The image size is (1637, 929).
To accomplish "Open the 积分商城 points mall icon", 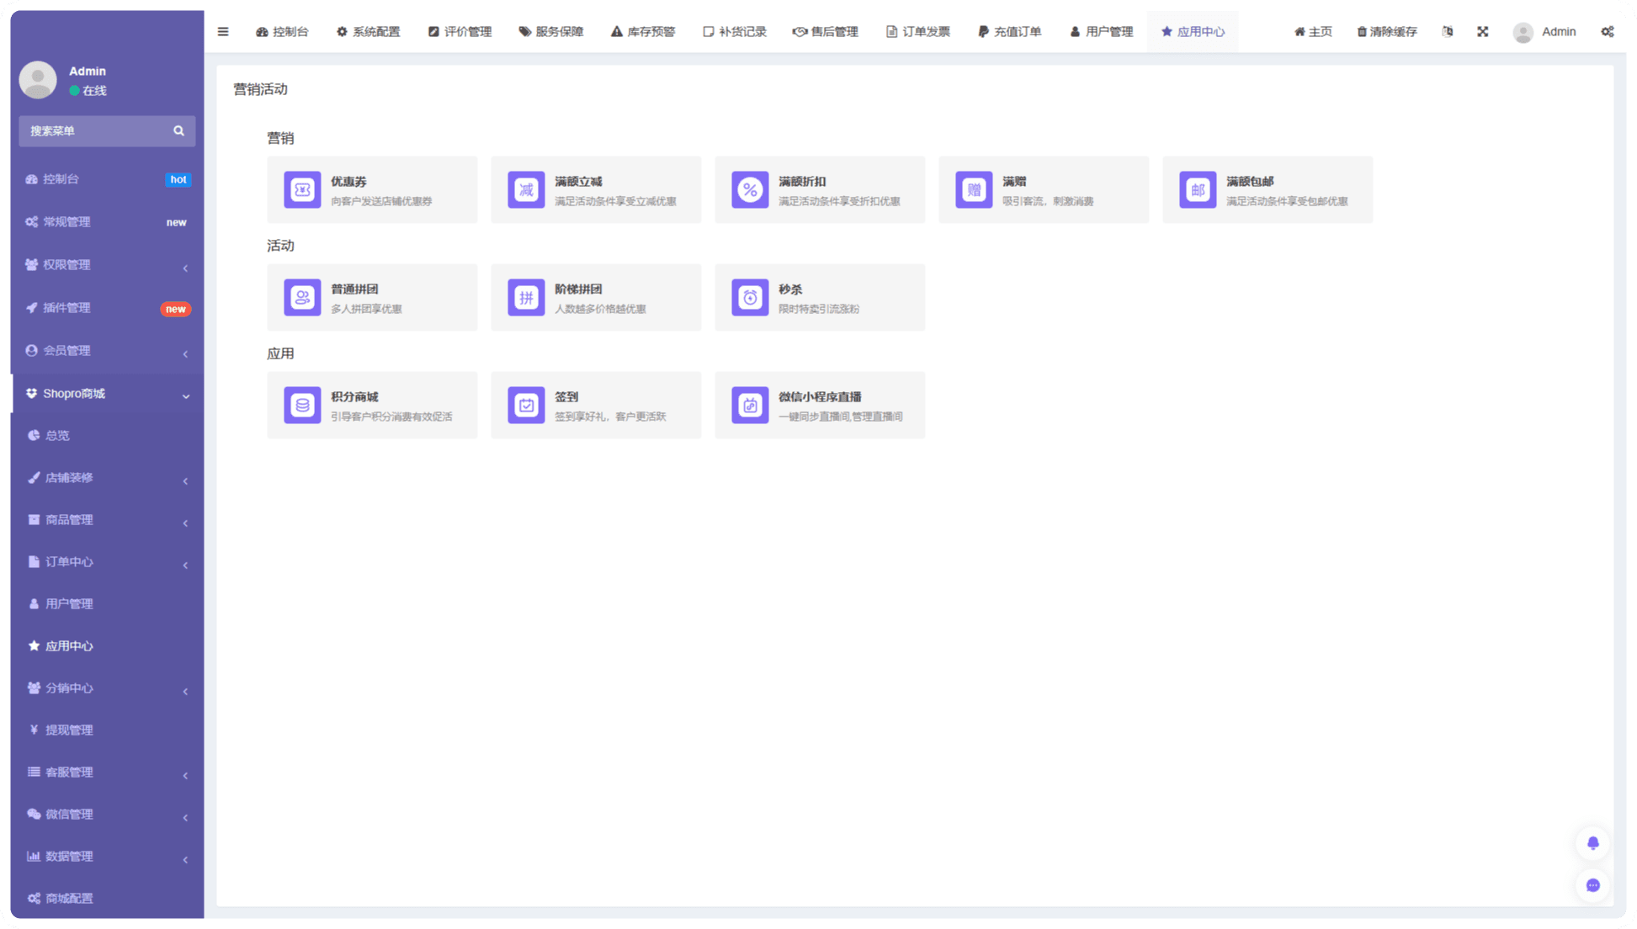I will tap(302, 405).
